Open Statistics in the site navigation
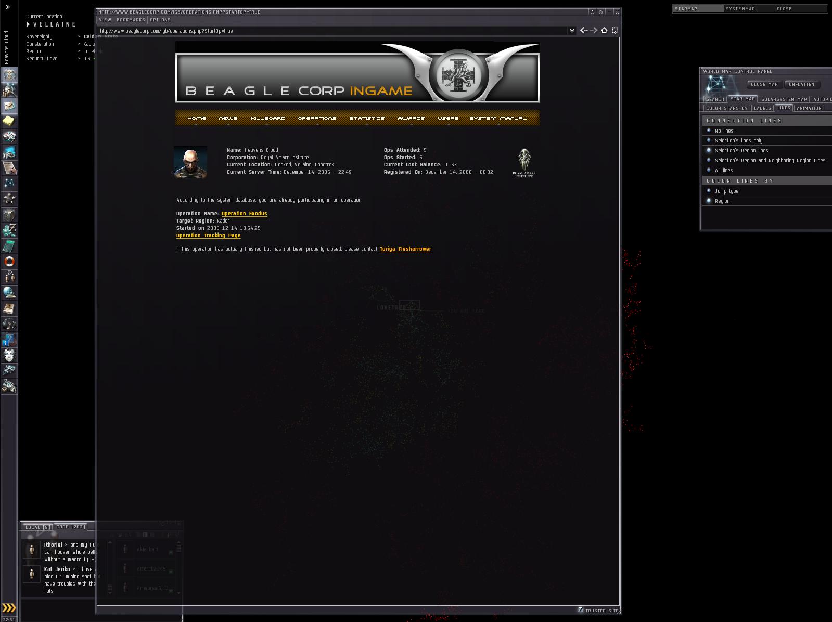Screen dimensions: 832x622 [x=367, y=118]
